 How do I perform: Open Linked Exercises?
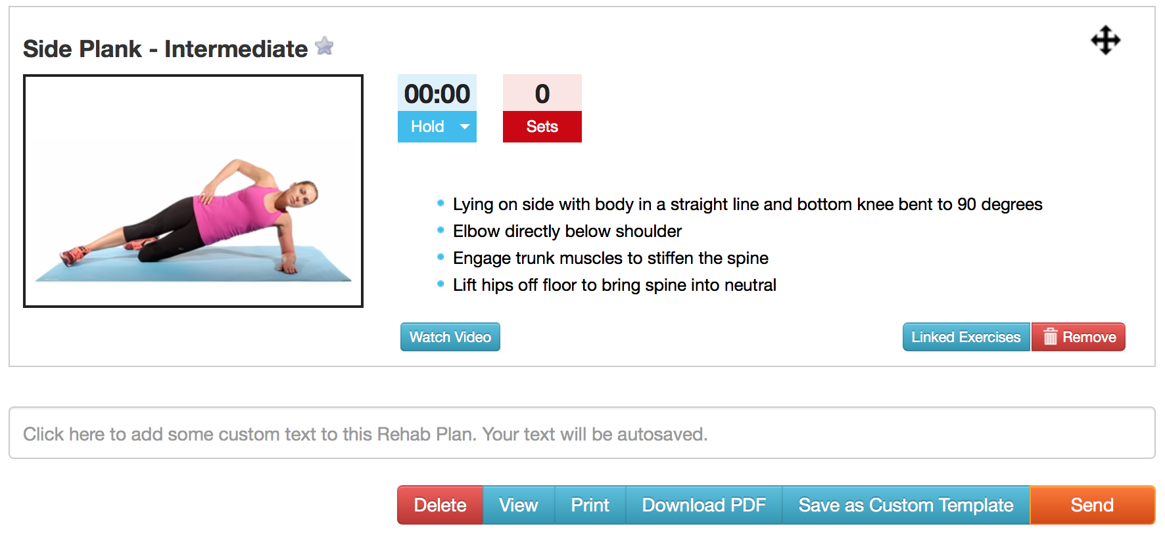pos(965,337)
